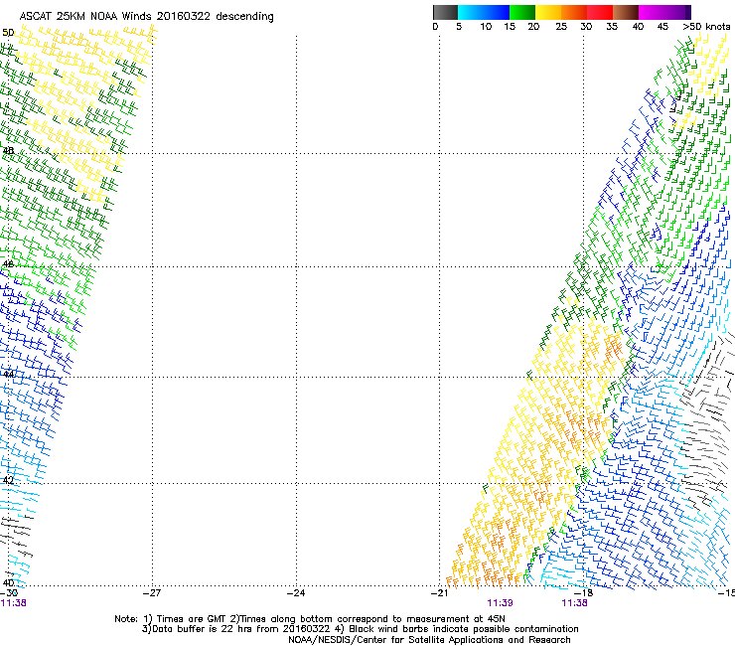
Task: Click the longitude label '-27'
Action: click(152, 593)
